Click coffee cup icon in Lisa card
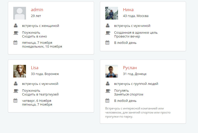 tap(16, 91)
